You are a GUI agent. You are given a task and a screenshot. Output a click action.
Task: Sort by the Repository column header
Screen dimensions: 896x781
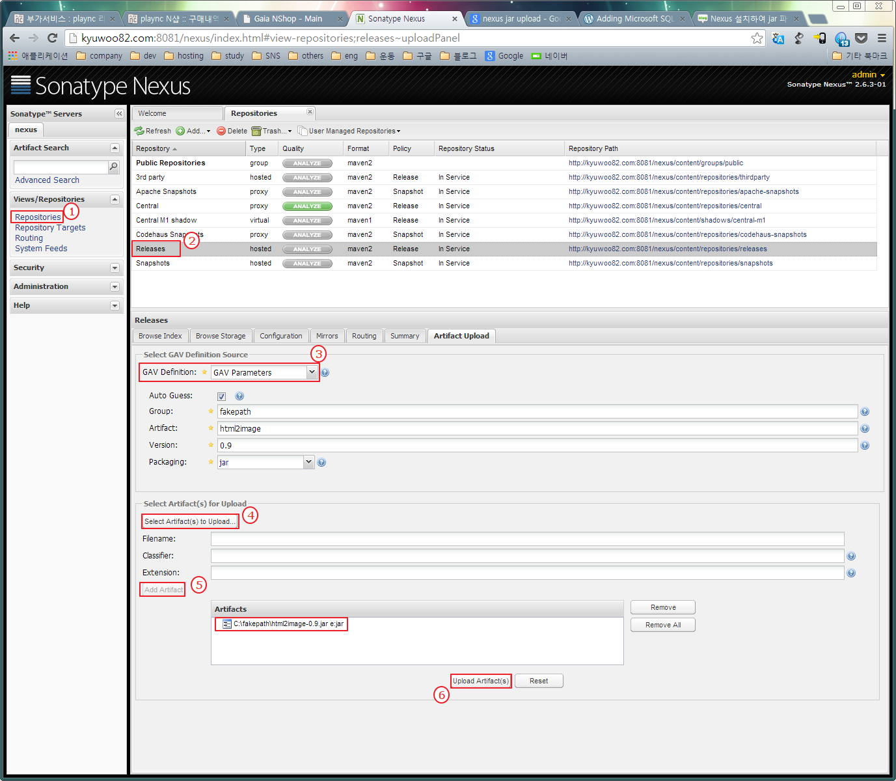(189, 148)
